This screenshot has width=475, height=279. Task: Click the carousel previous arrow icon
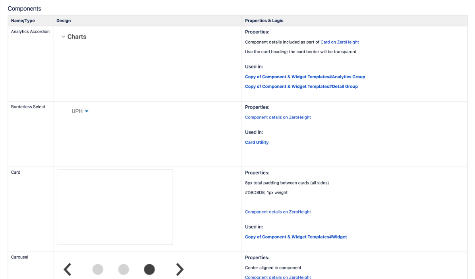(x=68, y=269)
